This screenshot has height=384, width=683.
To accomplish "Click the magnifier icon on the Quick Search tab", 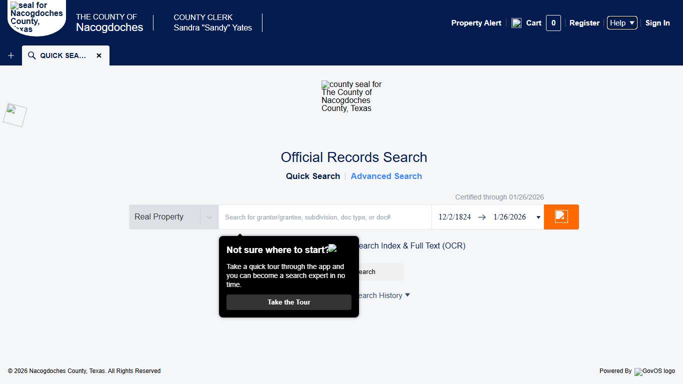I will tap(31, 55).
